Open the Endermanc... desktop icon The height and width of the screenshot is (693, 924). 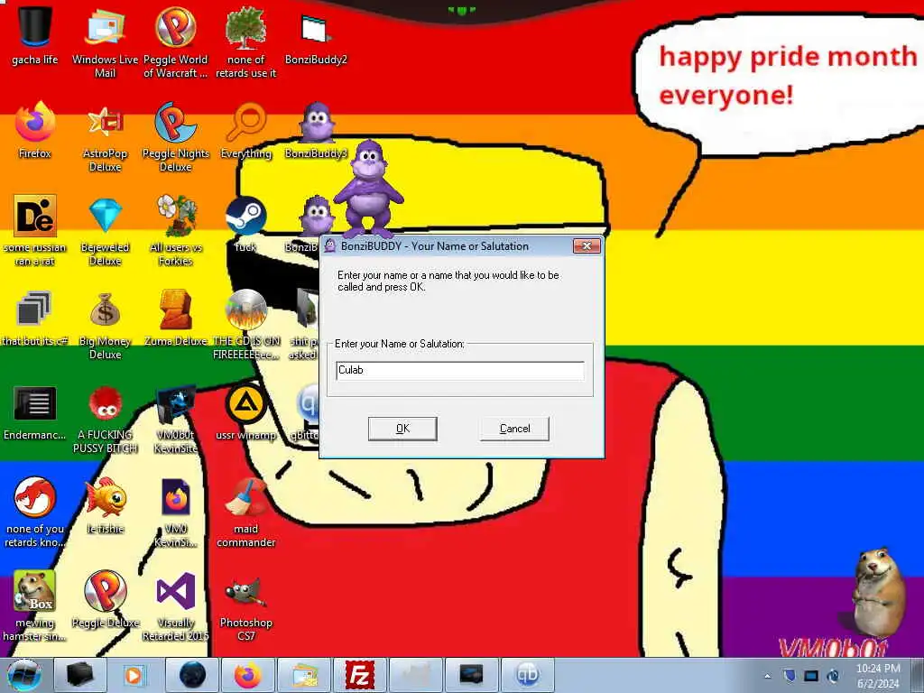(35, 403)
